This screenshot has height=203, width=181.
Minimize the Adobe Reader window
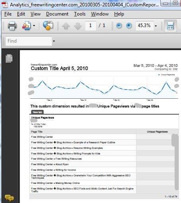point(165,3)
